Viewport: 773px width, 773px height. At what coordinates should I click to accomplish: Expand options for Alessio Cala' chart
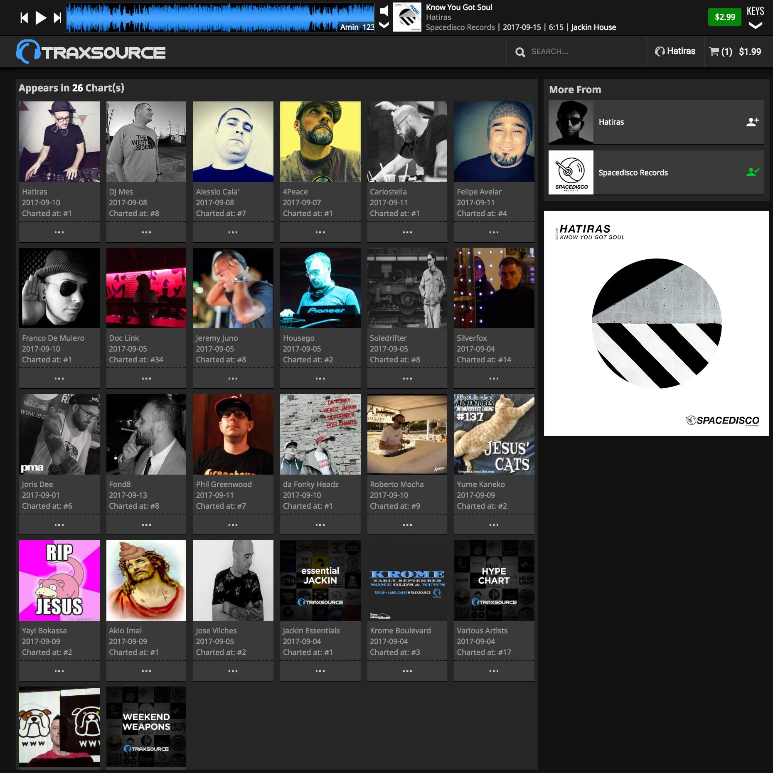pos(233,232)
